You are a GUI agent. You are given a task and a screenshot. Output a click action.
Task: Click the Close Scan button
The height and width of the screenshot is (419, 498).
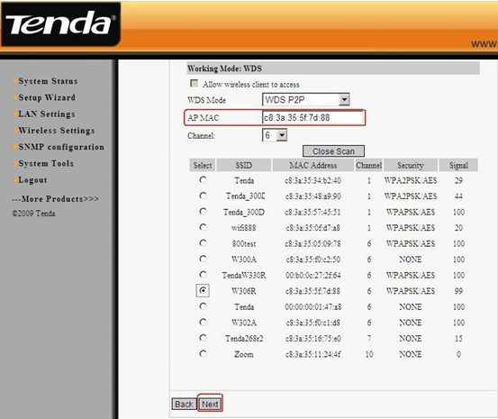coord(333,151)
